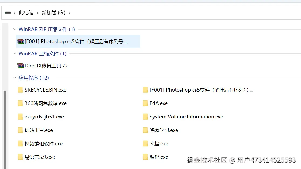
Task: Click the drive icon in address bar
Action: tap(8, 13)
